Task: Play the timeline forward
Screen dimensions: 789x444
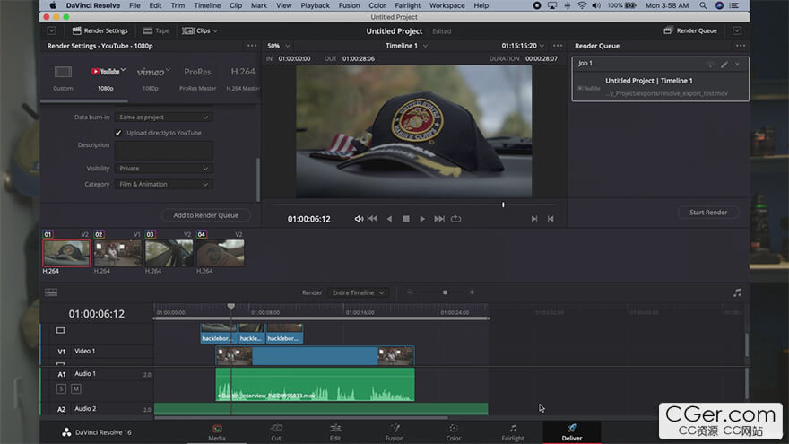Action: (422, 219)
